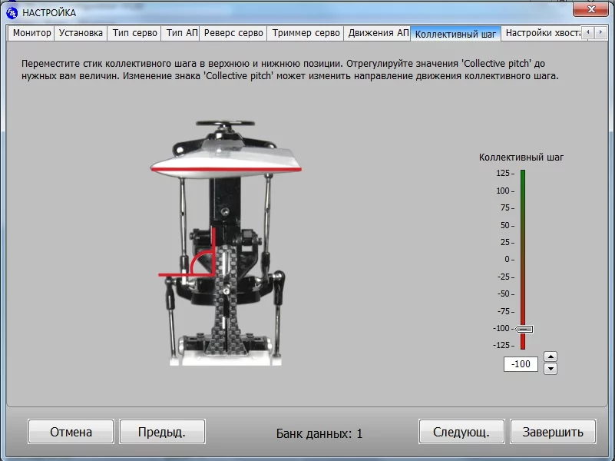Viewport: 615px width, 461px height.
Task: Click the app icon in title bar
Action: [12, 12]
